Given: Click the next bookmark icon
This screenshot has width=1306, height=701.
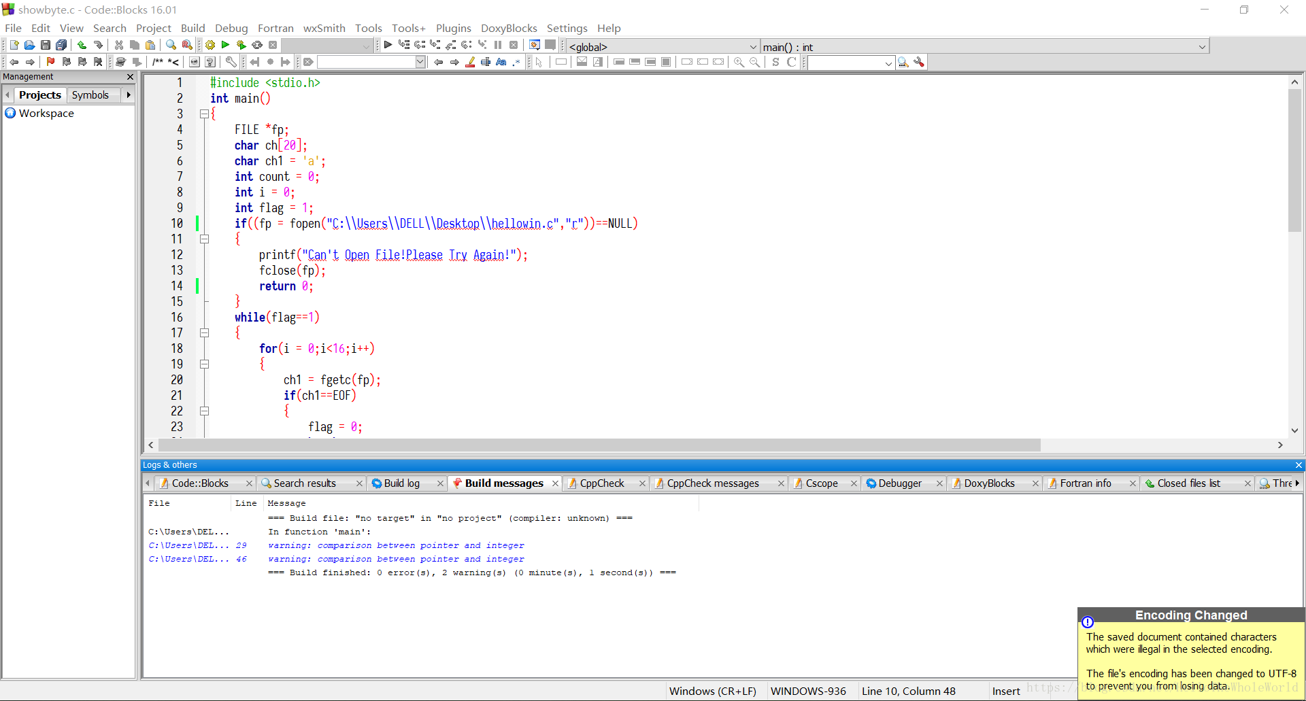Looking at the screenshot, I should point(82,62).
